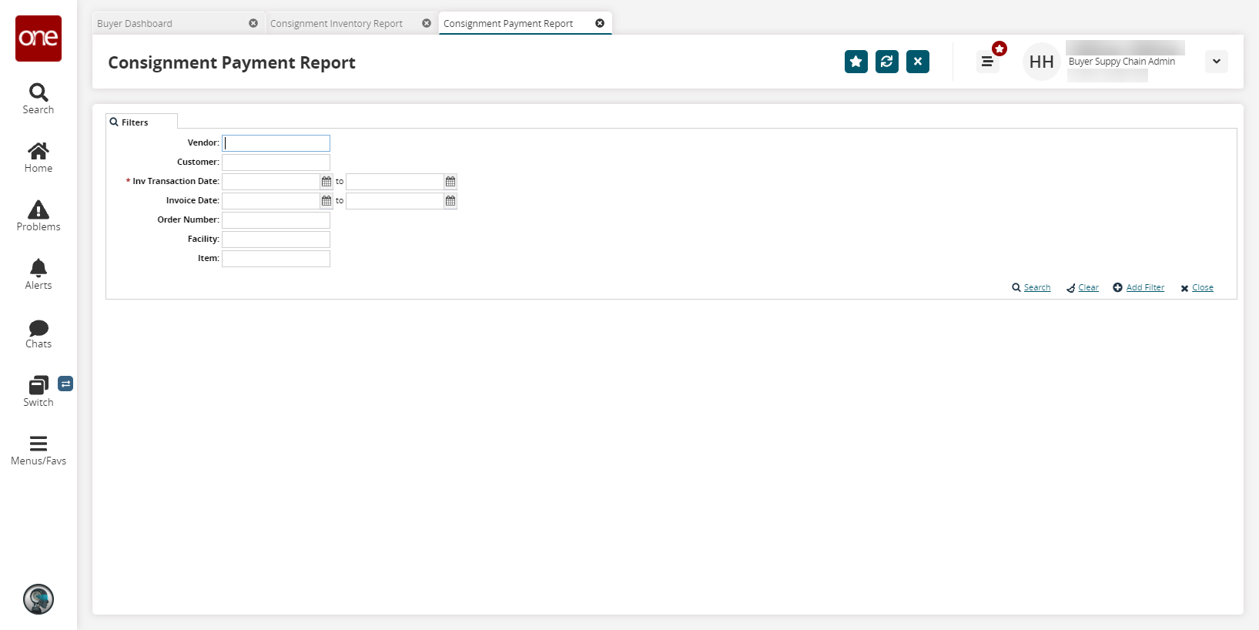Click the Inv Transaction Date to field
The height and width of the screenshot is (630, 1259).
[x=395, y=182]
